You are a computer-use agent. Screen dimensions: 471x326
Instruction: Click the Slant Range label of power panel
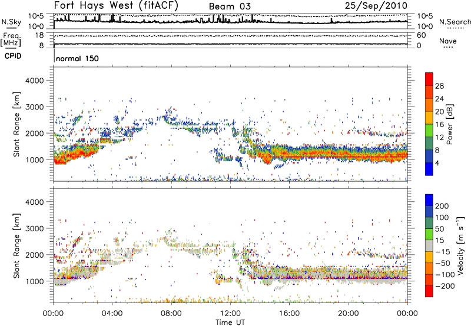point(16,124)
